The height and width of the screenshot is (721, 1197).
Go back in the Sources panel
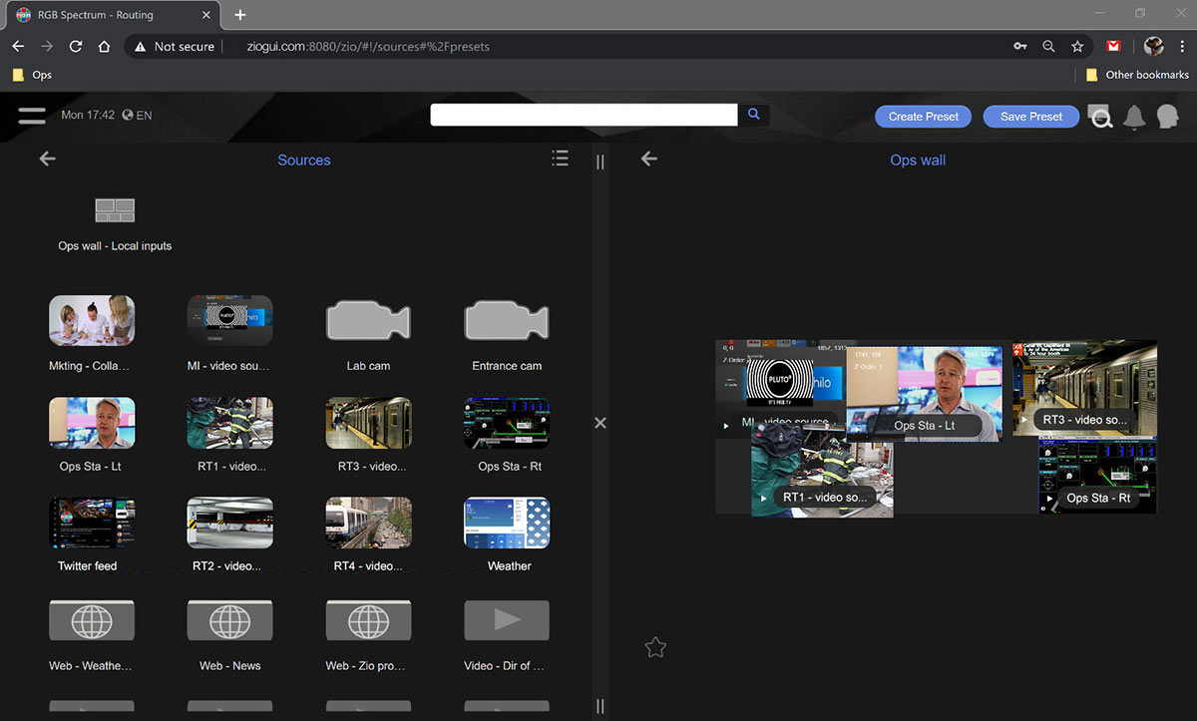47,159
